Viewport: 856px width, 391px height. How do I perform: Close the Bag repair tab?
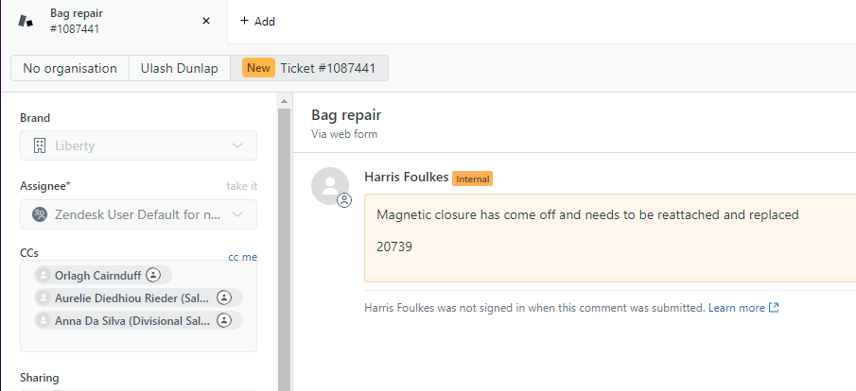point(206,21)
